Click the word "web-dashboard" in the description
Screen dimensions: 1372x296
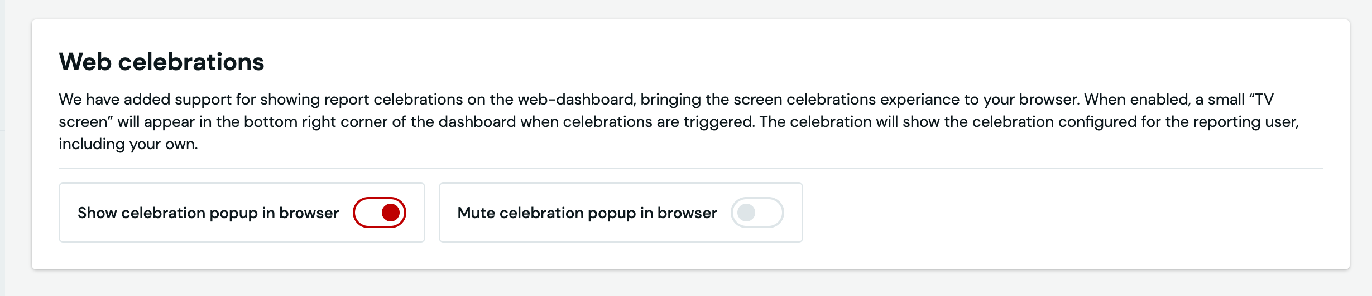click(576, 100)
